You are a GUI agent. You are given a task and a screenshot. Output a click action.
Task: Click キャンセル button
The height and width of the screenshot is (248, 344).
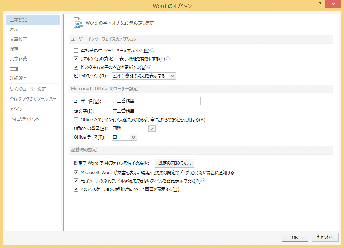coord(326,237)
